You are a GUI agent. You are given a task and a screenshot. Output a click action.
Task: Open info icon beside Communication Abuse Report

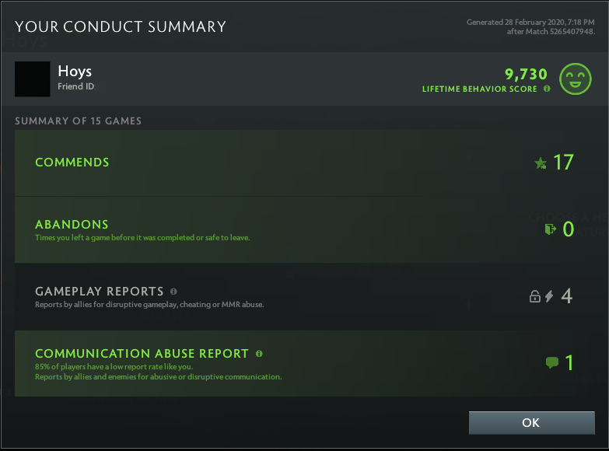(259, 354)
